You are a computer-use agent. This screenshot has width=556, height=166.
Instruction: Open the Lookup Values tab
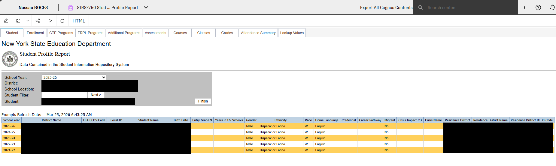pyautogui.click(x=292, y=33)
